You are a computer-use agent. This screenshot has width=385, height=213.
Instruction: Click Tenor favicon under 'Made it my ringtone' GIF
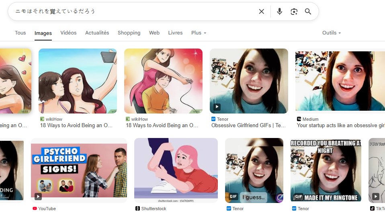click(294, 209)
